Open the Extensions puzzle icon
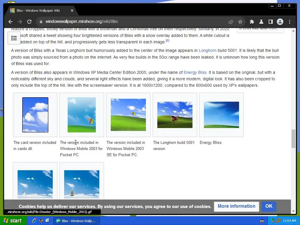This screenshot has height=225, width=300. click(252, 22)
